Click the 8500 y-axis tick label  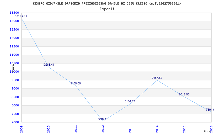(x=15, y=97)
